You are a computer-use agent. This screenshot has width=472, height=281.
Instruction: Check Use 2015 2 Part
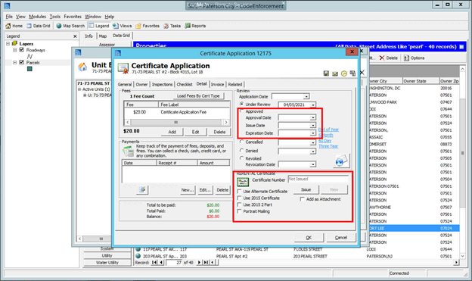point(239,205)
